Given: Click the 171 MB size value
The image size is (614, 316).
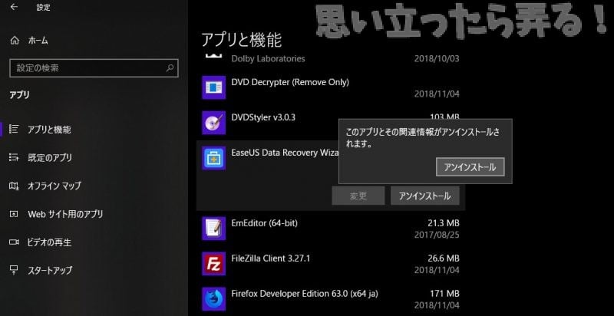Looking at the screenshot, I should point(445,293).
